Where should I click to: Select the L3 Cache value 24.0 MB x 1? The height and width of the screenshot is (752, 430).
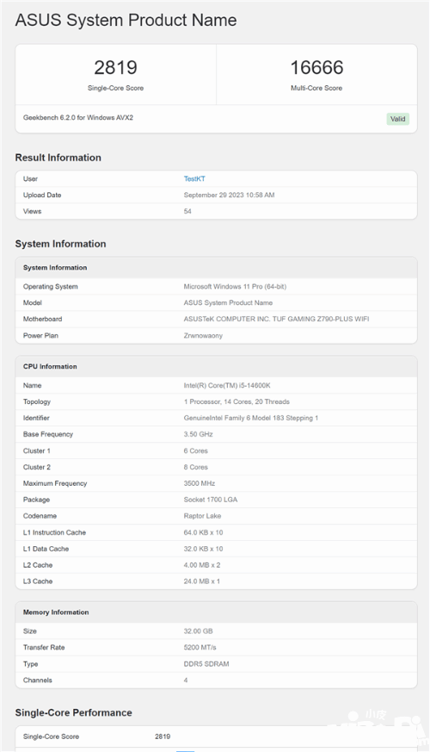pyautogui.click(x=201, y=581)
